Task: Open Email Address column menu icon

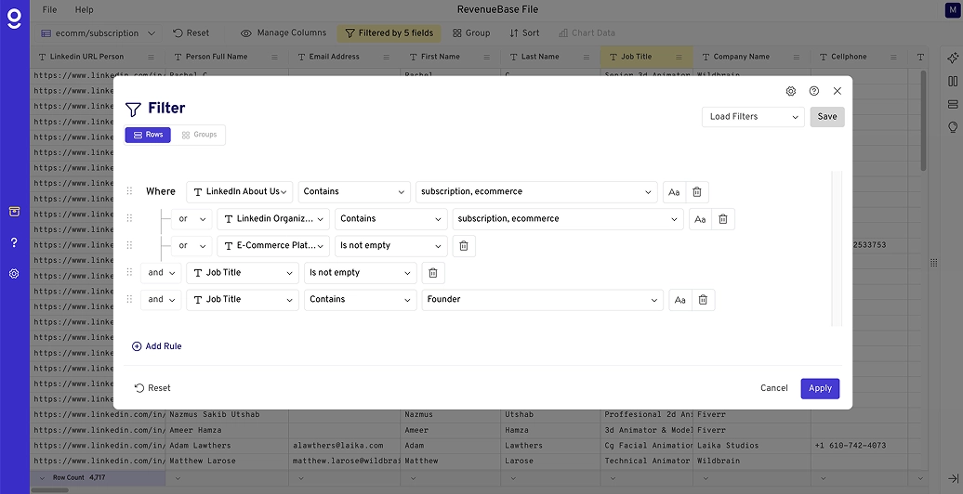Action: click(x=387, y=57)
